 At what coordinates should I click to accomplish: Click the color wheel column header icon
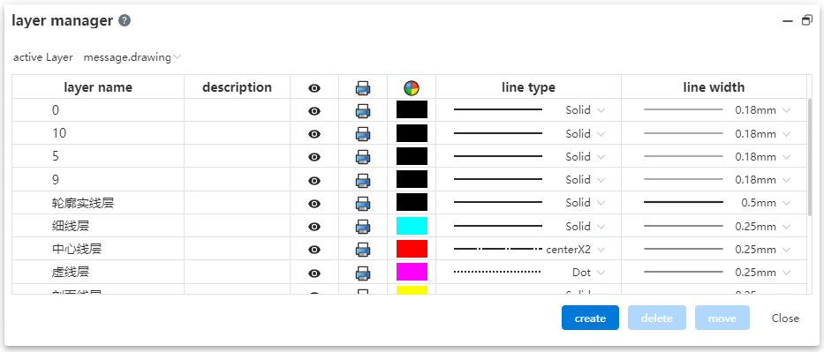[x=412, y=87]
